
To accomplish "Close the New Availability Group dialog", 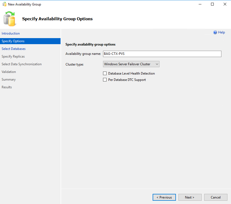I will click(225, 4).
